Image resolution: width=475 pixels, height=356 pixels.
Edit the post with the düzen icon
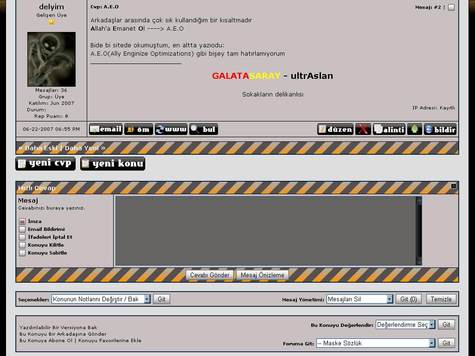tap(335, 129)
